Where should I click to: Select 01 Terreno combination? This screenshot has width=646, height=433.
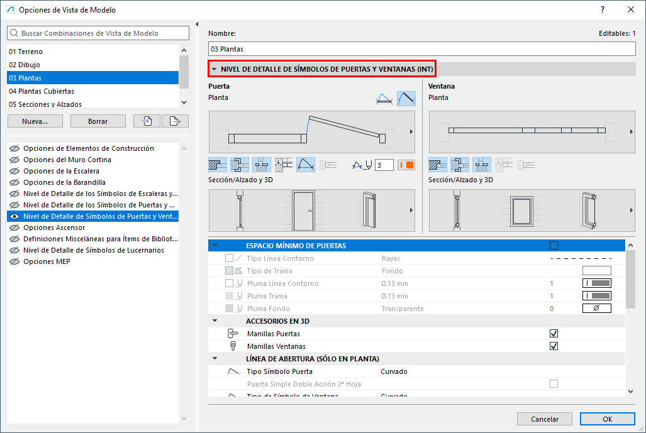point(93,52)
